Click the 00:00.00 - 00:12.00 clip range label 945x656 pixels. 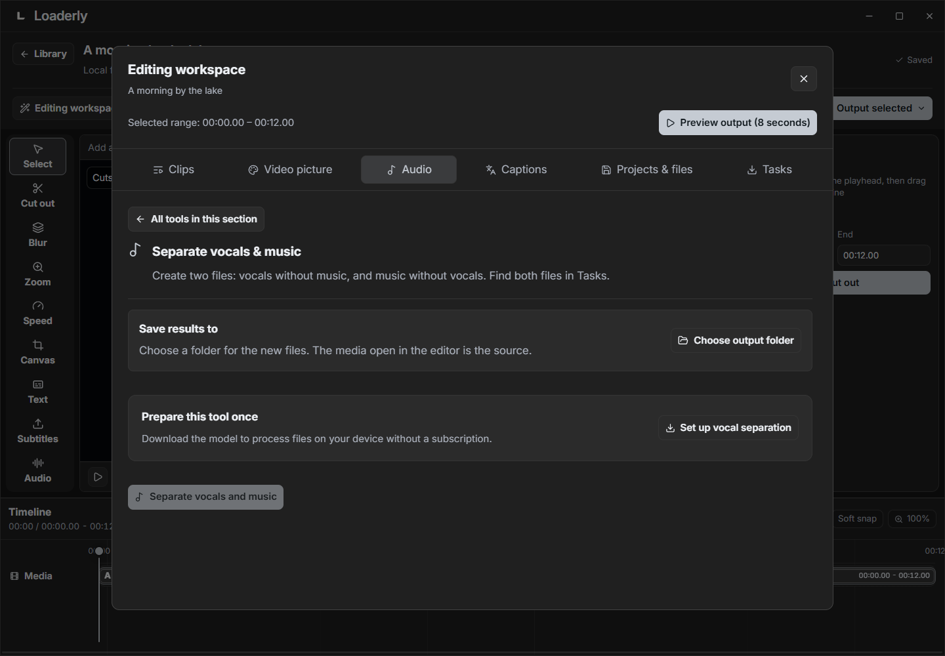click(x=894, y=575)
